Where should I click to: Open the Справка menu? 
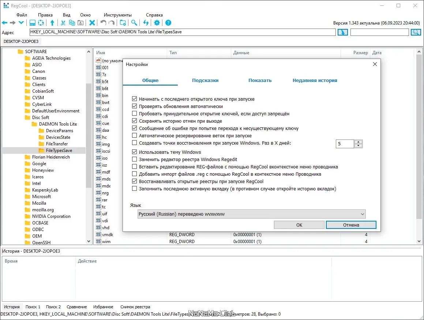[x=154, y=15]
